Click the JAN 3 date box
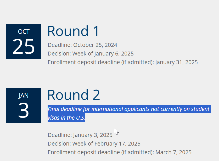Image resolution: width=219 pixels, height=161 pixels. click(24, 106)
